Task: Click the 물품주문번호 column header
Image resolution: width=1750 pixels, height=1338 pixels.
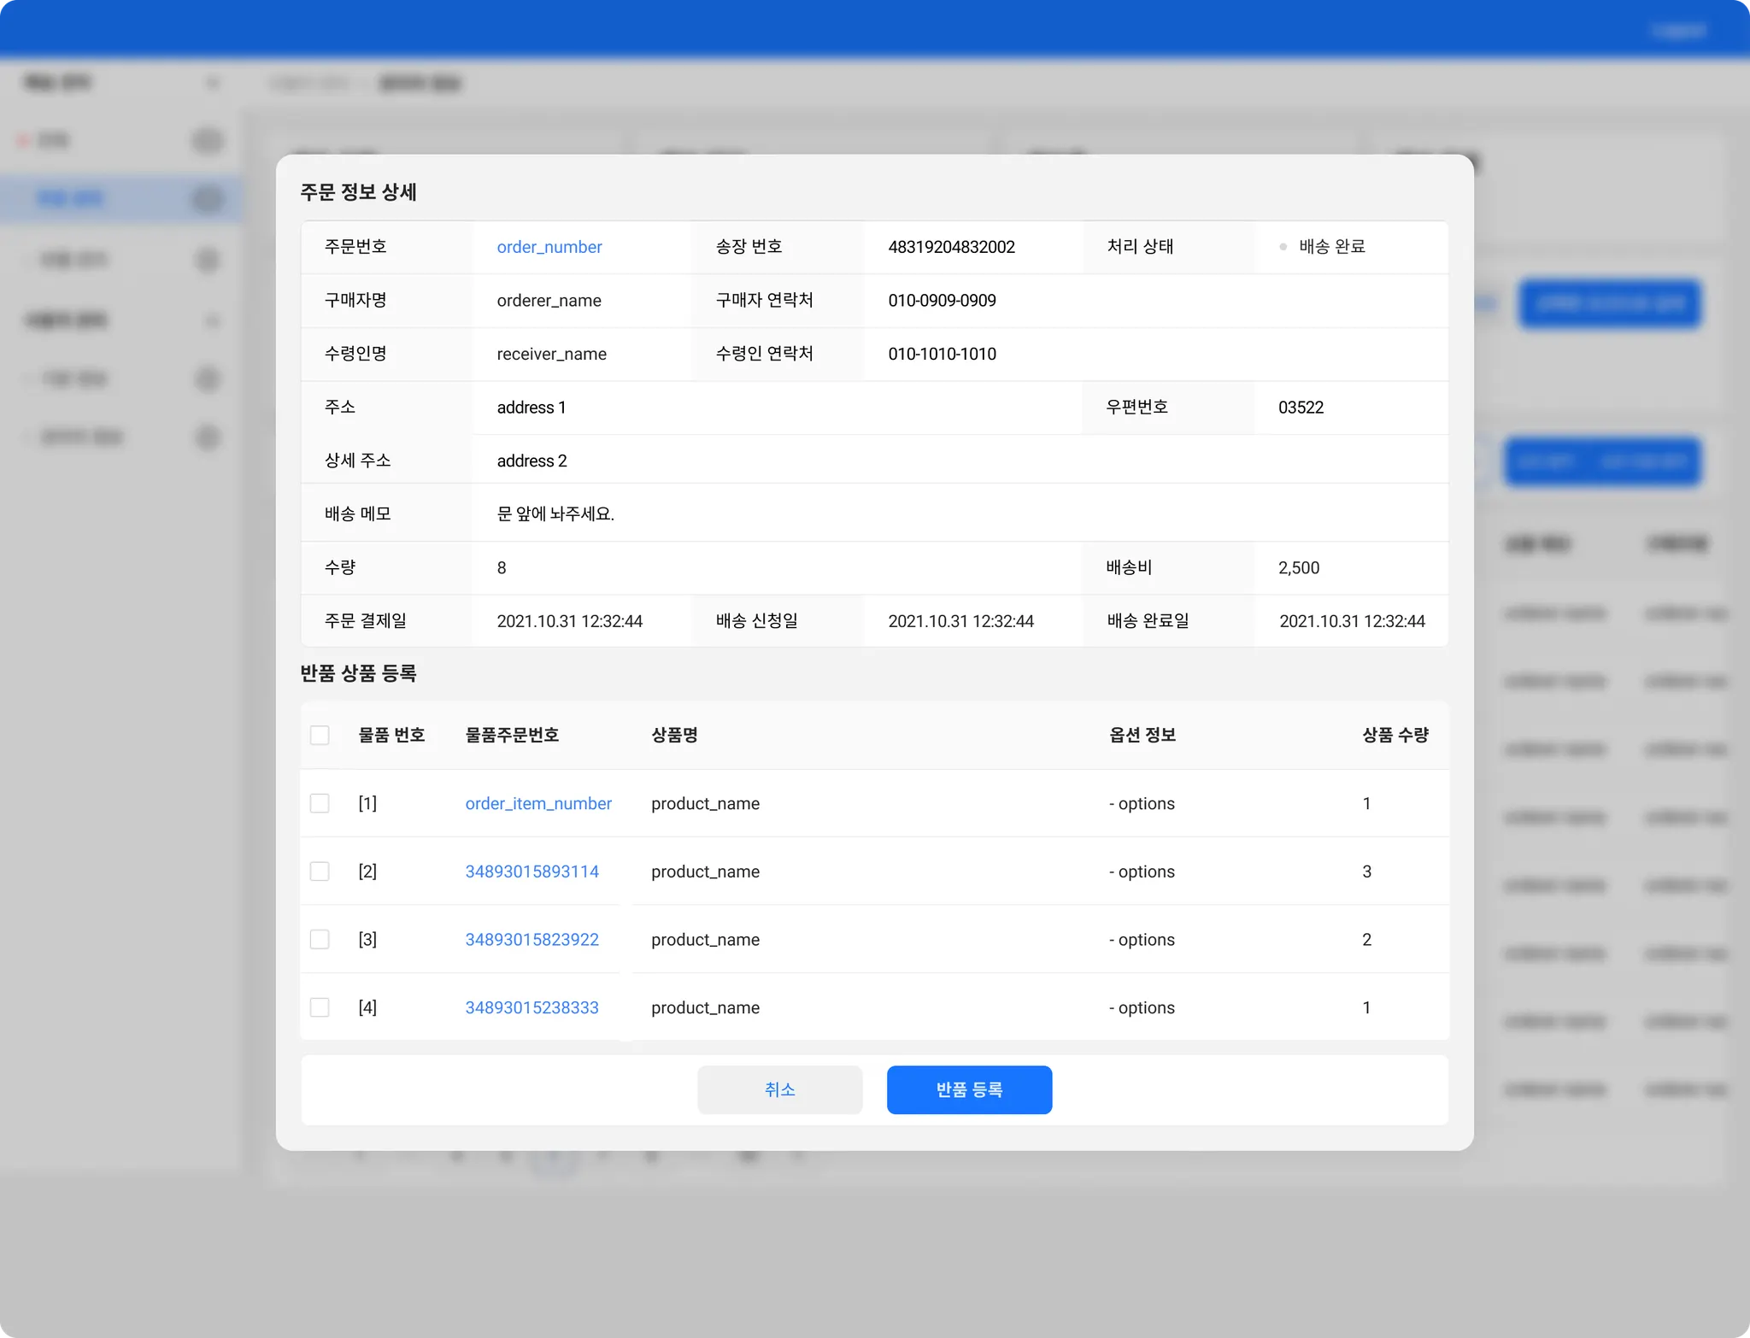Action: pyautogui.click(x=512, y=735)
